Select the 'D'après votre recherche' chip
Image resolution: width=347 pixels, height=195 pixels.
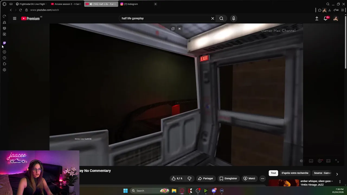click(295, 173)
